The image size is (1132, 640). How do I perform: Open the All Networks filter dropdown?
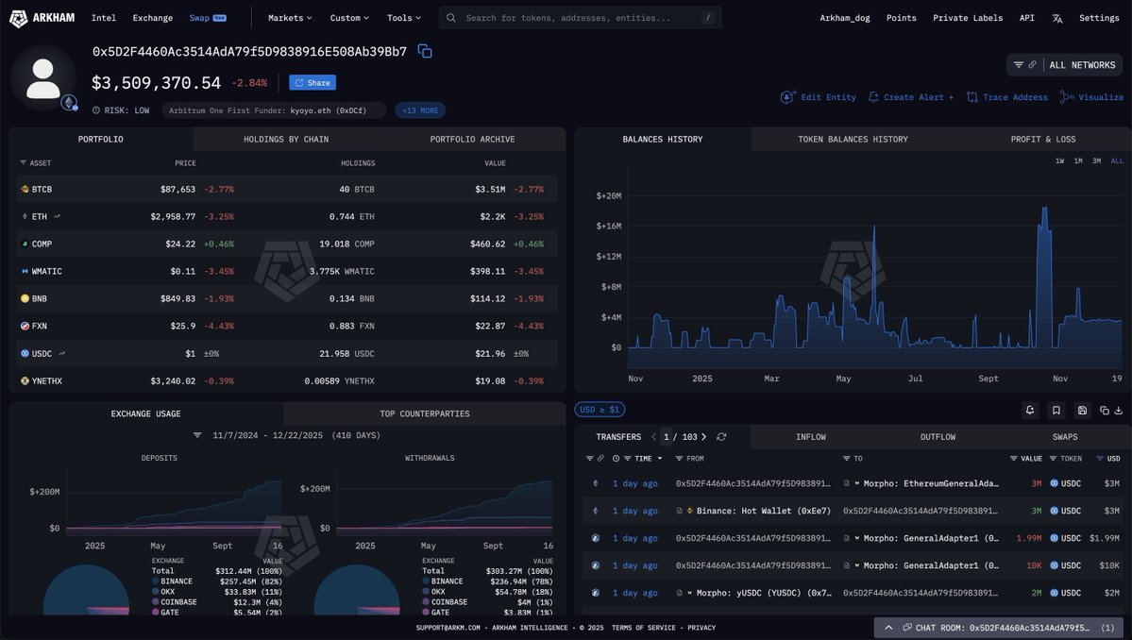(x=1065, y=65)
